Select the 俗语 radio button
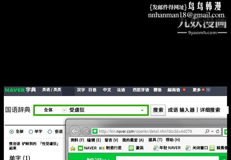Screen dimensions: 231x160 pyautogui.click(x=50, y=132)
